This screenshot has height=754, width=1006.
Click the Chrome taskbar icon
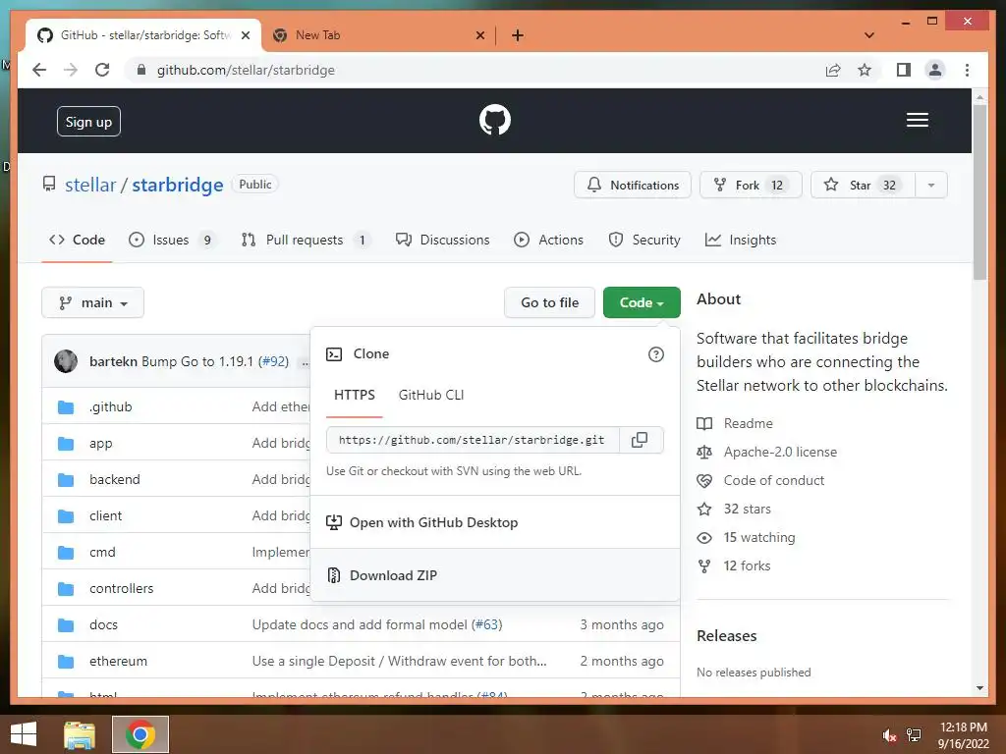(x=140, y=734)
